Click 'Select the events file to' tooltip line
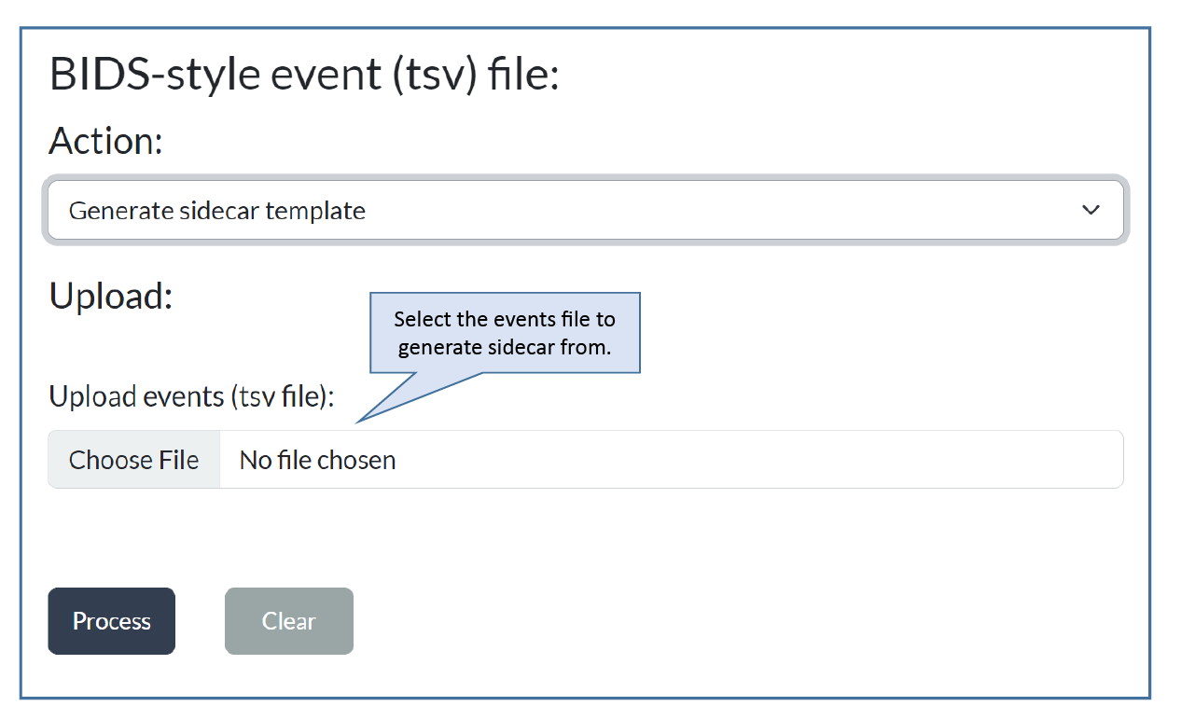Image resolution: width=1181 pixels, height=720 pixels. 505,319
